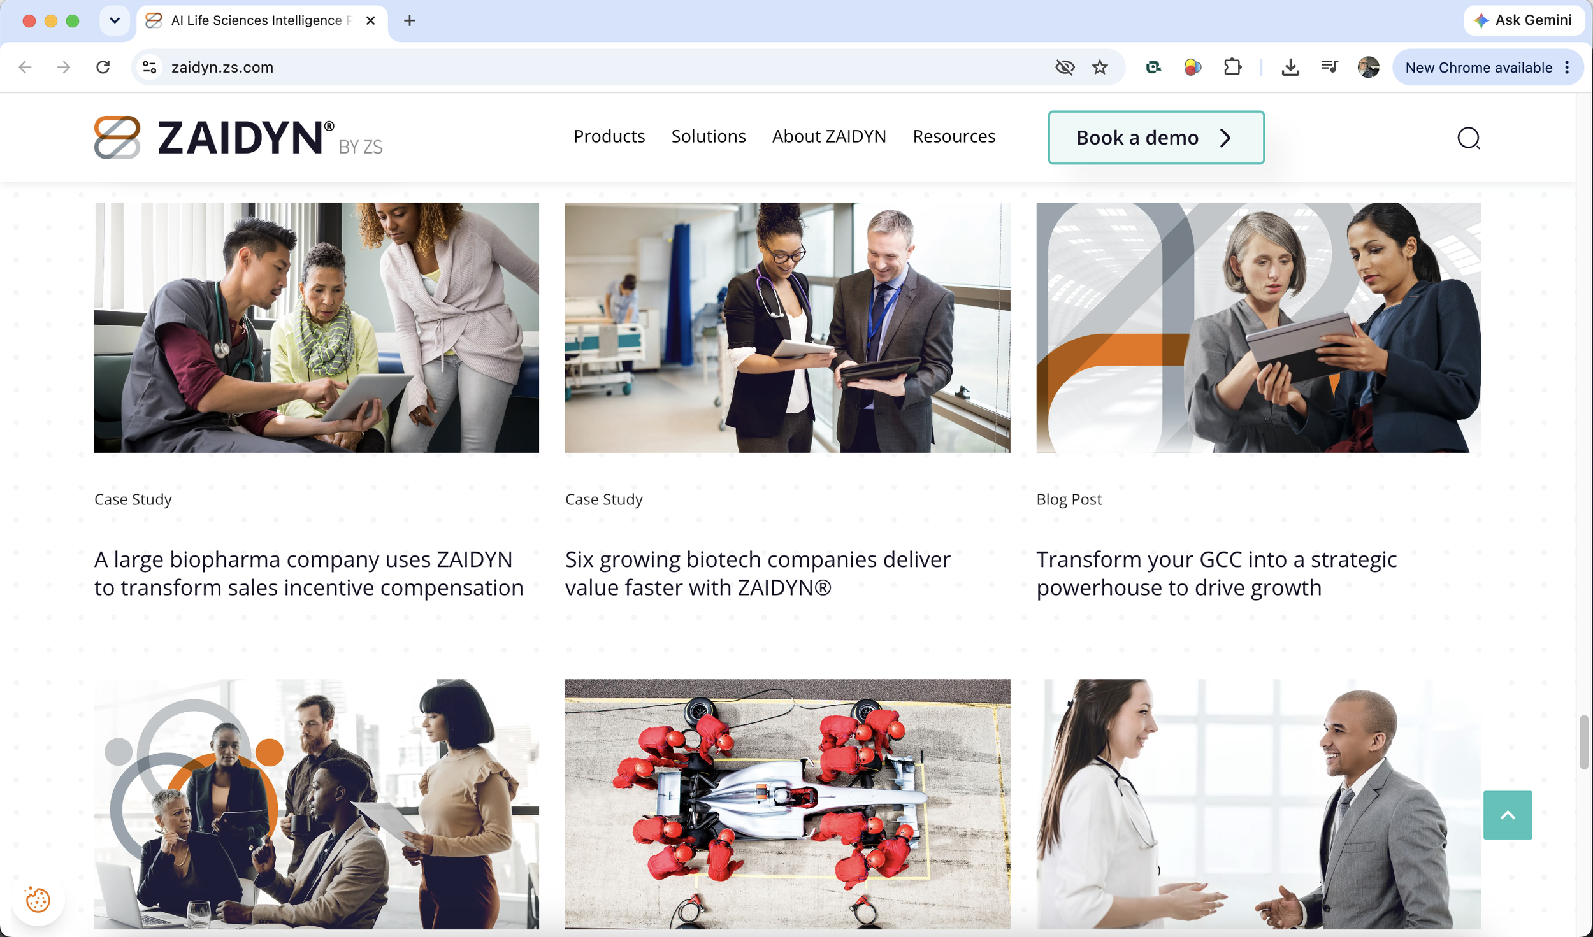Image resolution: width=1593 pixels, height=937 pixels.
Task: Click Ask Gemini button
Action: [x=1524, y=20]
